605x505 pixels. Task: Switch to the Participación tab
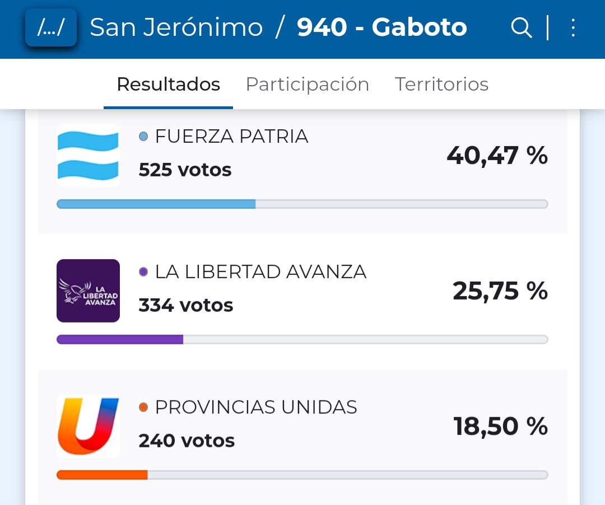tap(307, 85)
